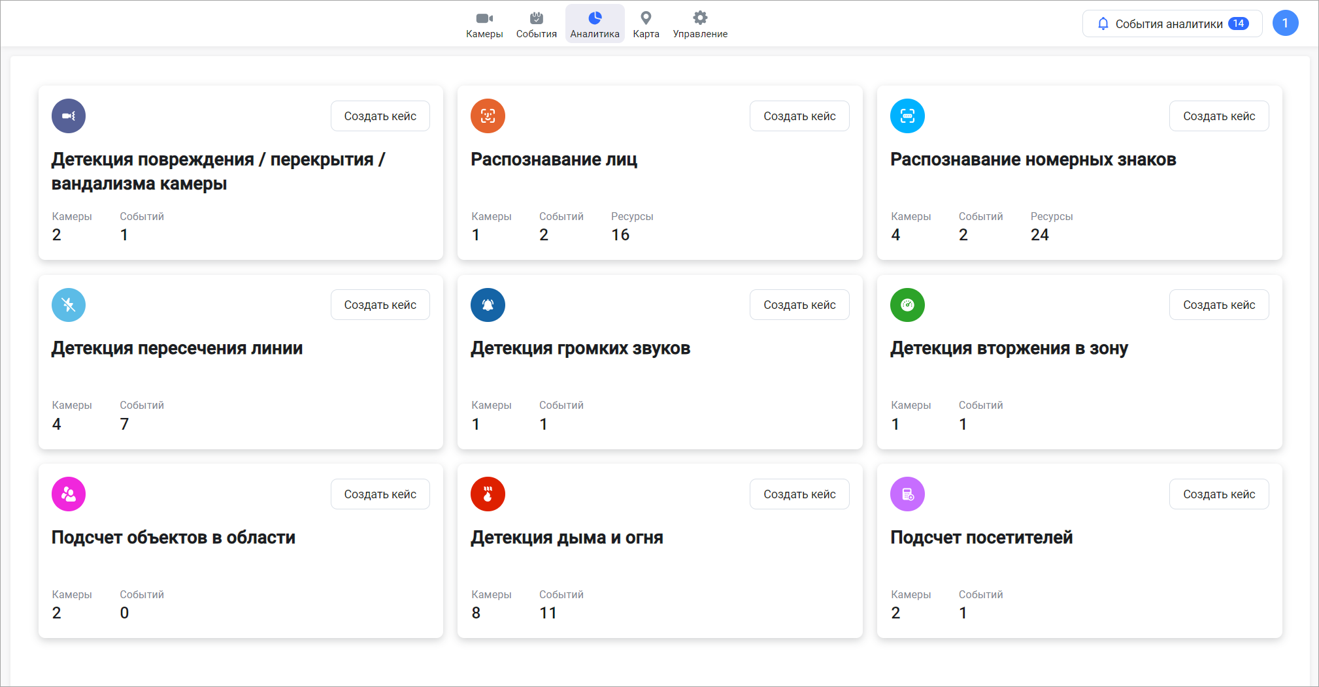The width and height of the screenshot is (1319, 687).
Task: Click the red smoke and fire icon
Action: [488, 494]
